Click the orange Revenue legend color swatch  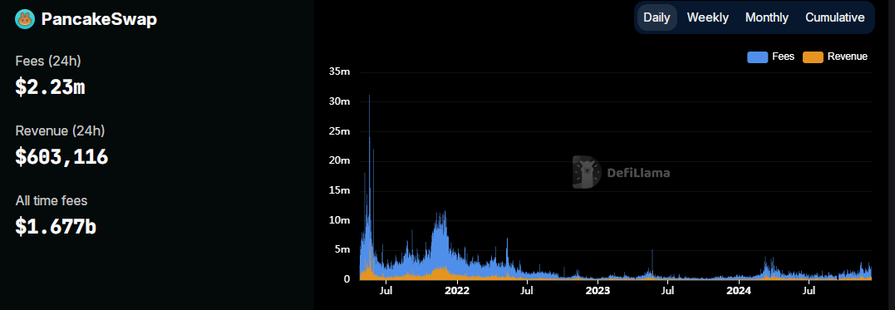tap(813, 57)
